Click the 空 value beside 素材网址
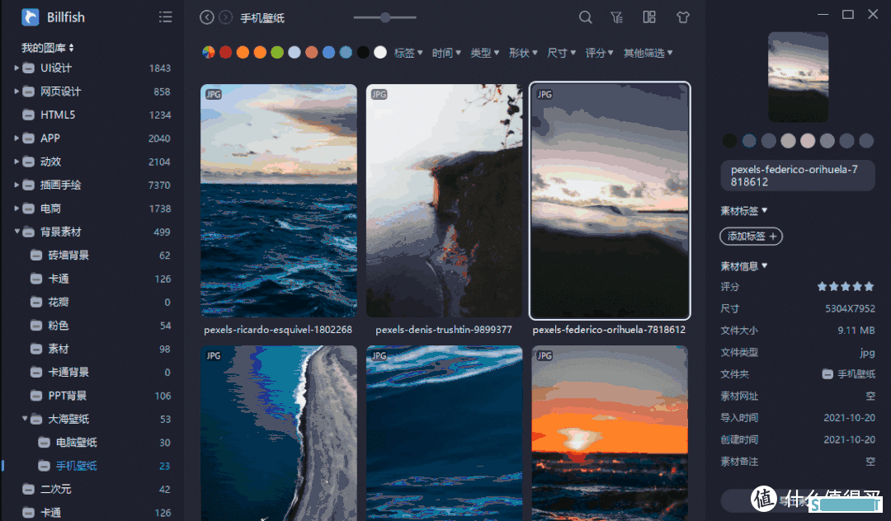 (870, 397)
